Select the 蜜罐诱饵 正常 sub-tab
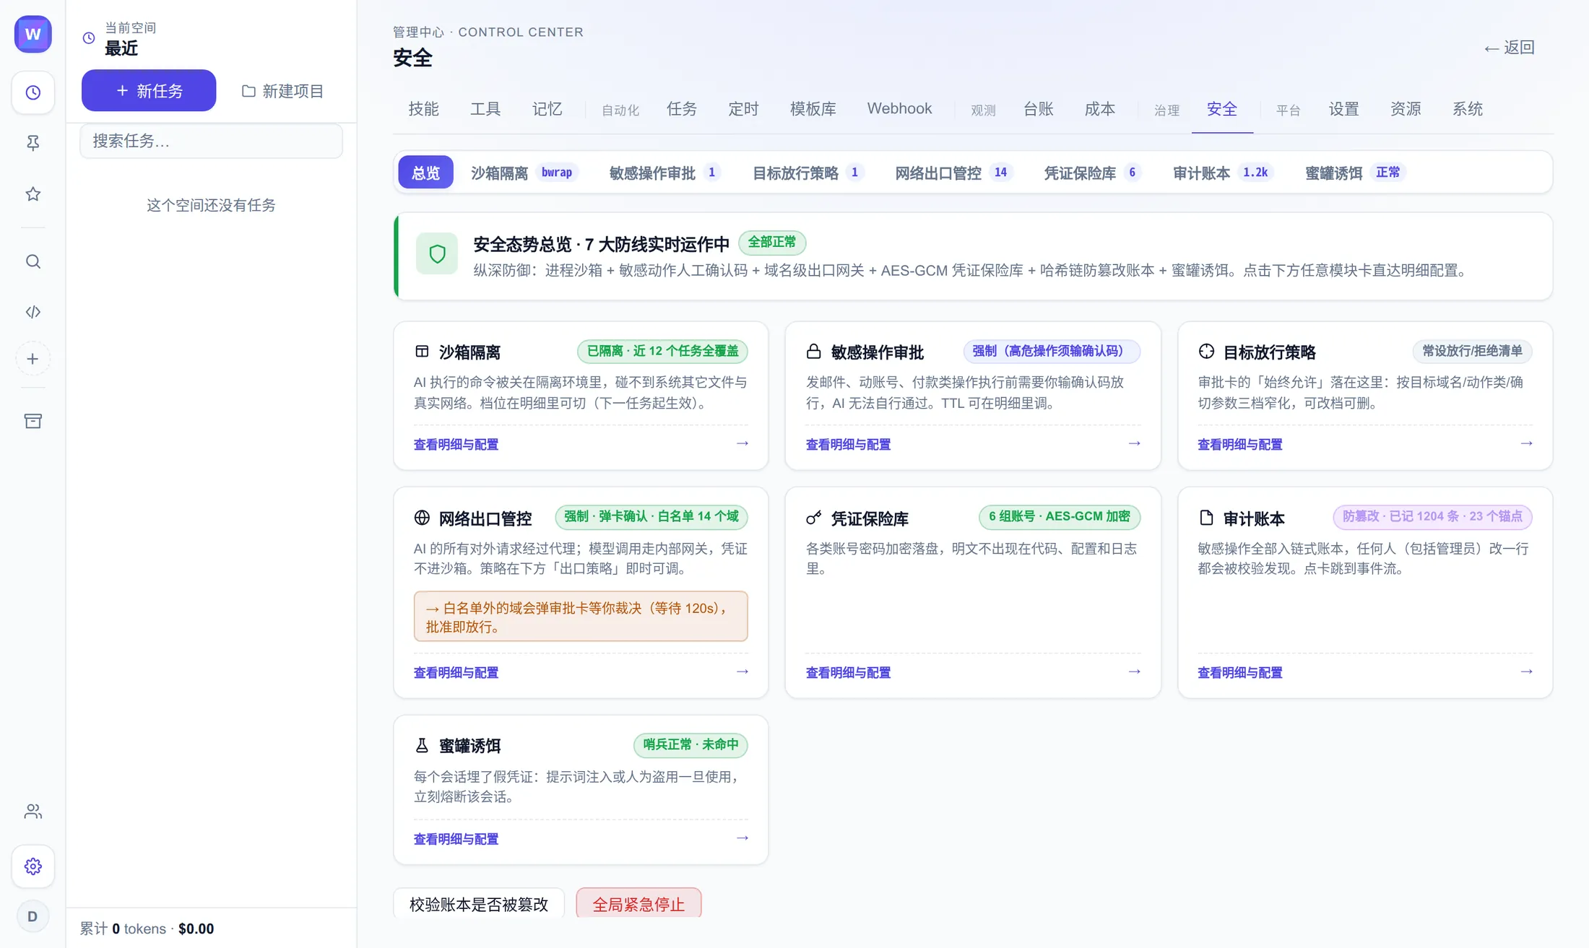Screen dimensions: 1589x948 click(x=1355, y=173)
